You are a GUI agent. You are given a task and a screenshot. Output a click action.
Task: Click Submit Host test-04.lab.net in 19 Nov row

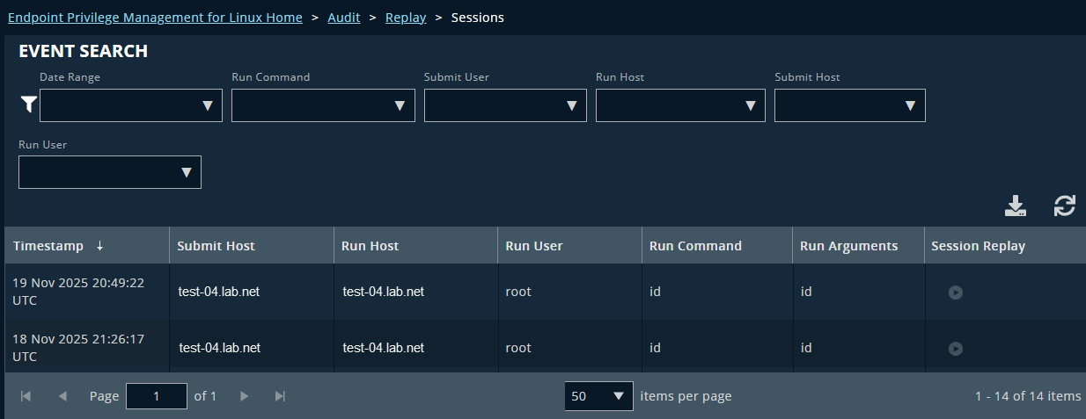click(x=219, y=292)
